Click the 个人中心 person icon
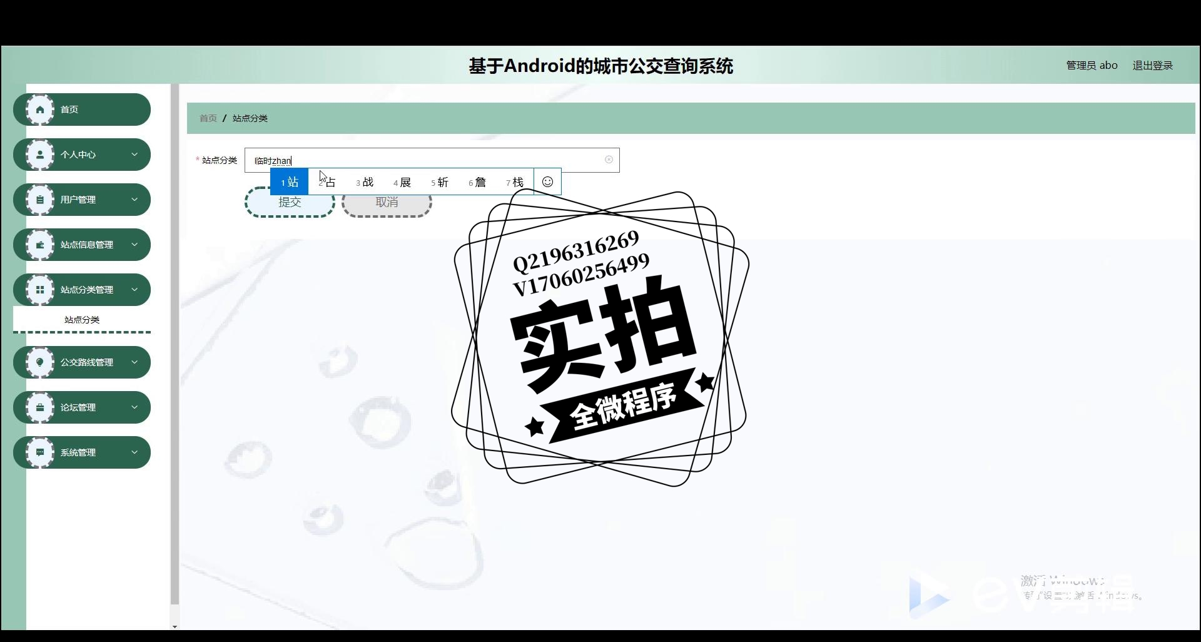Viewport: 1201px width, 642px height. [x=40, y=155]
